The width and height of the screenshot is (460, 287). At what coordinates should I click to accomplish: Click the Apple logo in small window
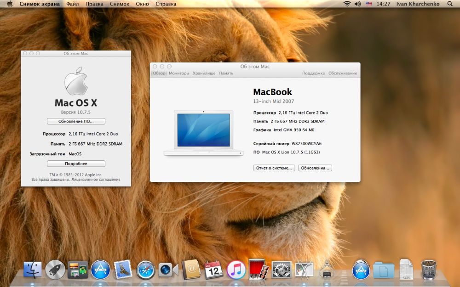(76, 81)
